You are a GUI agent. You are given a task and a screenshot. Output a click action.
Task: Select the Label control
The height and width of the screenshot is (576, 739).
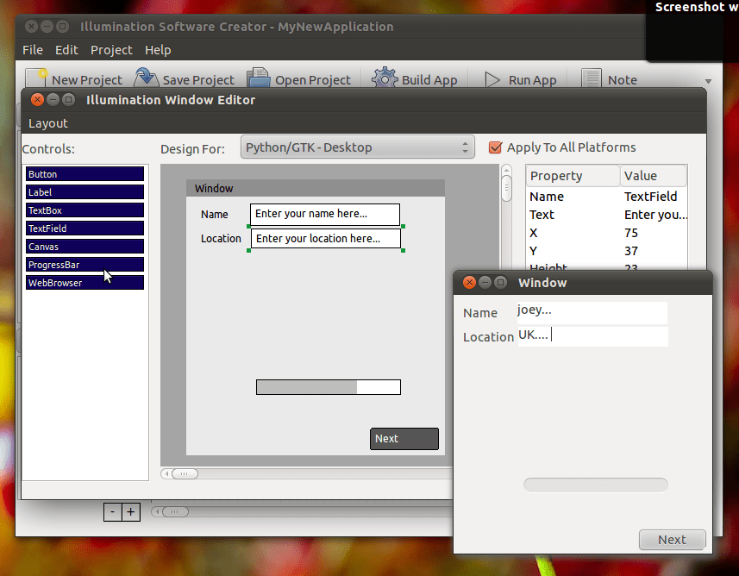pos(85,191)
